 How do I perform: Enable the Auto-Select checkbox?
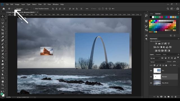click(x=15, y=9)
